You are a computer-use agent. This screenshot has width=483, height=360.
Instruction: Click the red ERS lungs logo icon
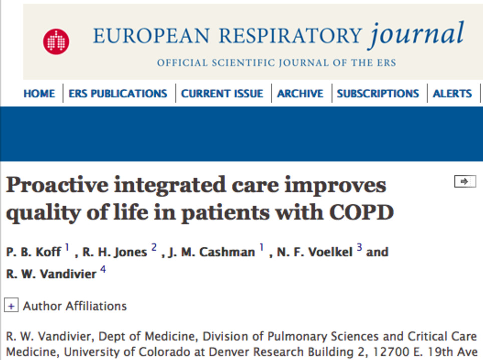click(56, 42)
